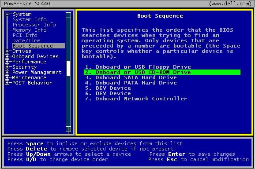Select Boot Sequence in the tree

(38, 46)
